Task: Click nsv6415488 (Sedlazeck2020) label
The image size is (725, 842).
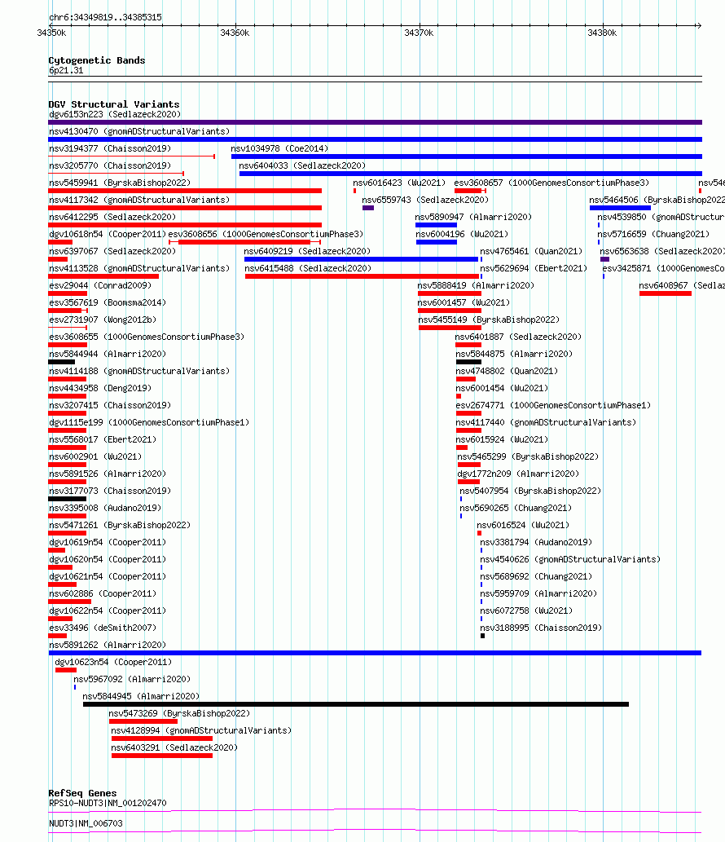Action: 308,269
